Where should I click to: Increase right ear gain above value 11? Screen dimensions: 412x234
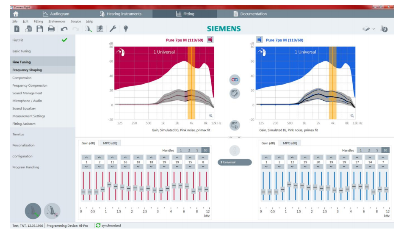tap(112, 157)
